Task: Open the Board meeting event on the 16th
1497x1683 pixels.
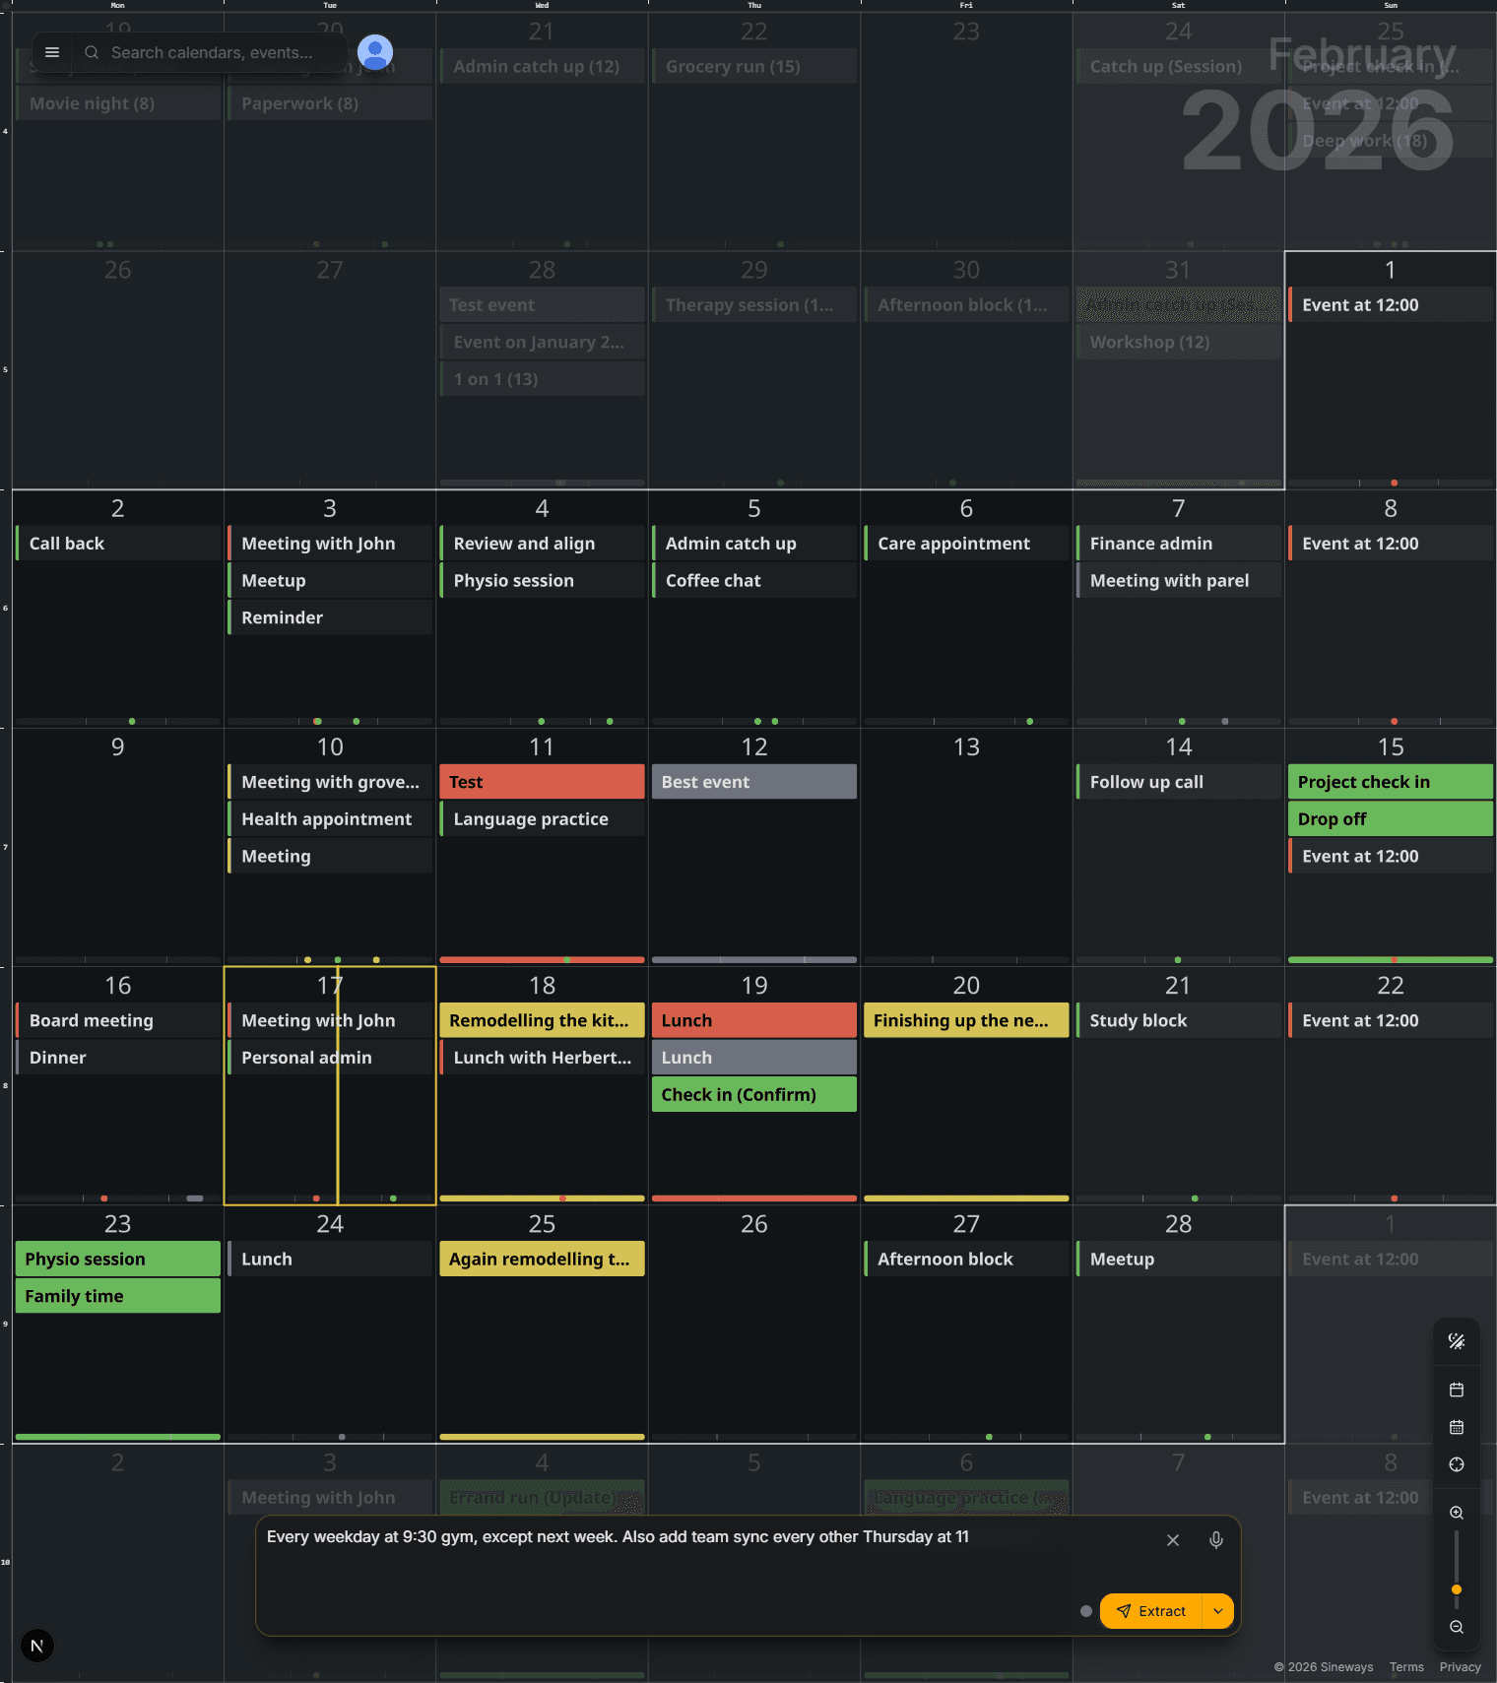Action: pos(118,1020)
